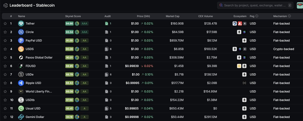Image resolution: width=303 pixels, height=121 pixels.
Task: Click Ripple USD's ecosystem icon
Action: pyautogui.click(x=244, y=83)
